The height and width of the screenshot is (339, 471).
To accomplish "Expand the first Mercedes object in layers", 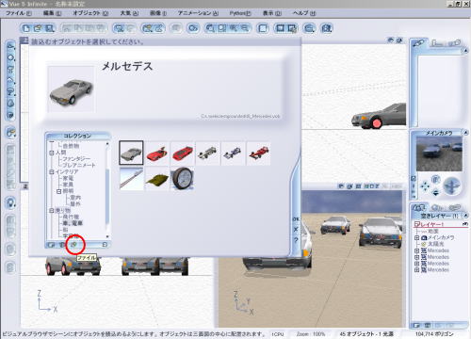I will (417, 250).
